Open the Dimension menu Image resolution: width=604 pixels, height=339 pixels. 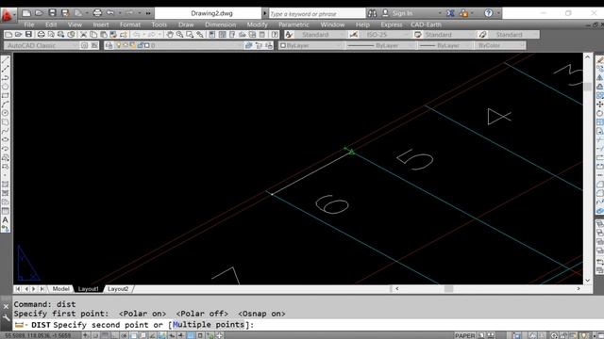[220, 24]
